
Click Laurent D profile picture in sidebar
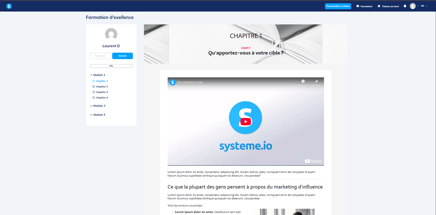point(111,34)
